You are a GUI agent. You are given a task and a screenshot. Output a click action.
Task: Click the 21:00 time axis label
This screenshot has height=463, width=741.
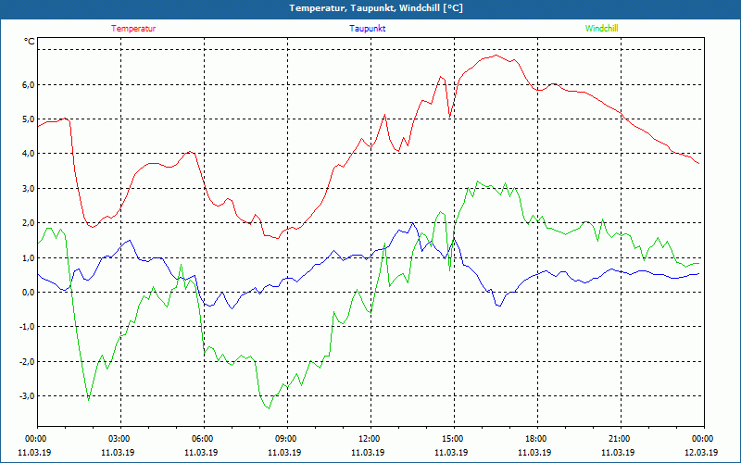(620, 439)
